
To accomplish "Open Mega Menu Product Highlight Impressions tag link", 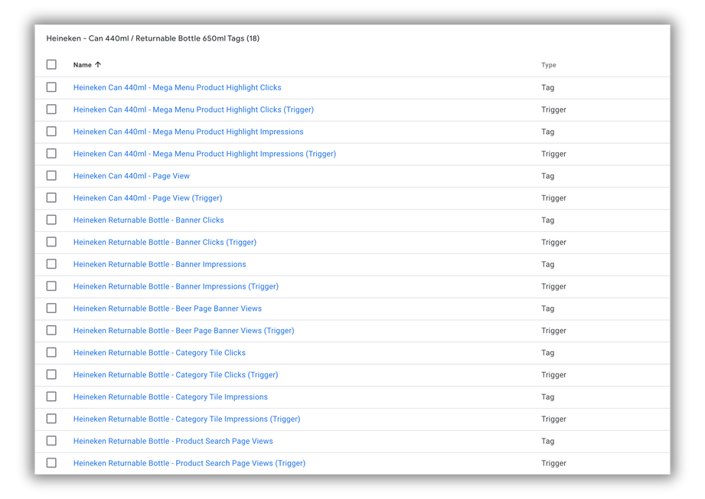I will point(188,132).
